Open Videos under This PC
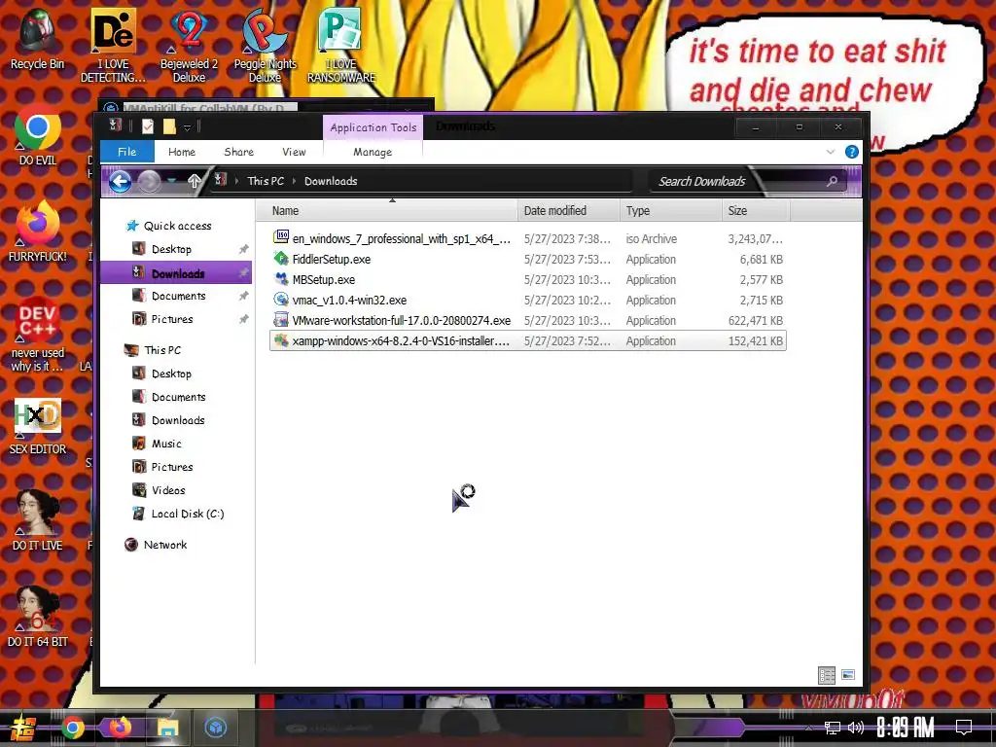996x747 pixels. 159,490
